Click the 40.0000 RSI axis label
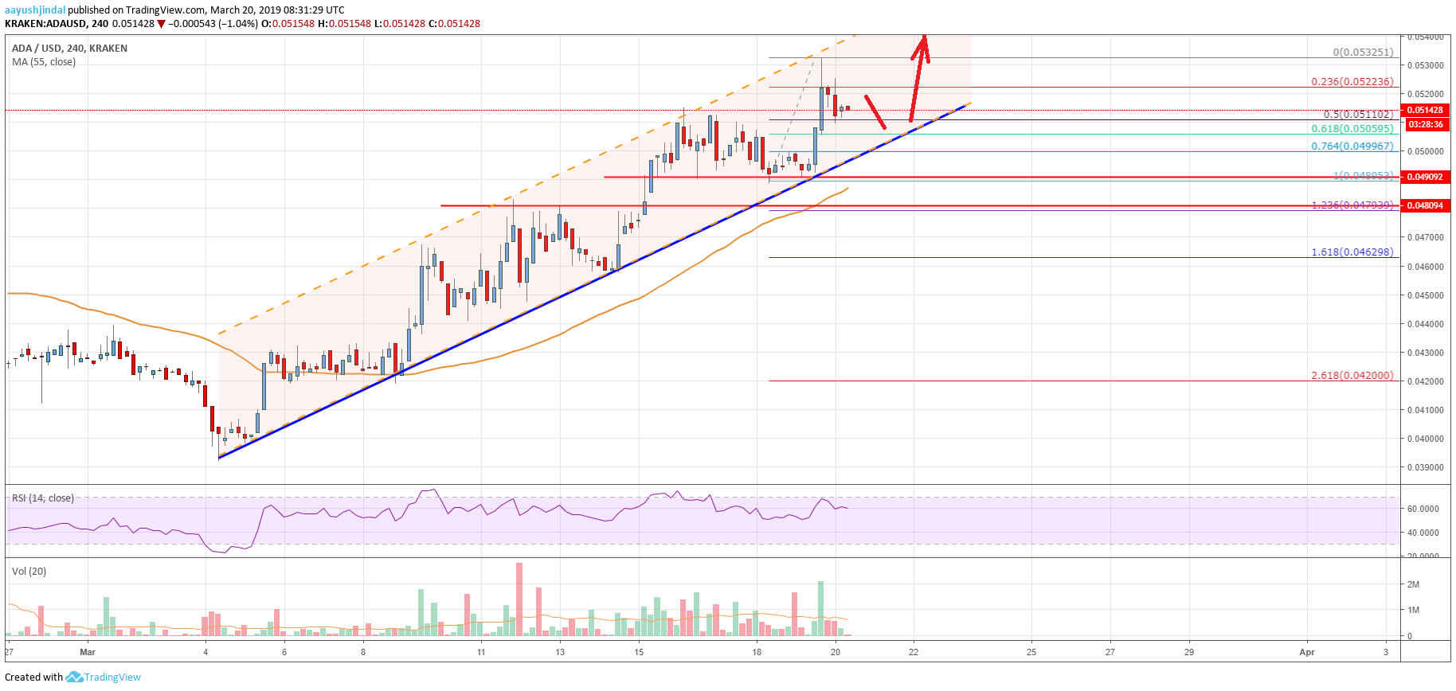Screen dimensions: 1456x691 pyautogui.click(x=1423, y=533)
